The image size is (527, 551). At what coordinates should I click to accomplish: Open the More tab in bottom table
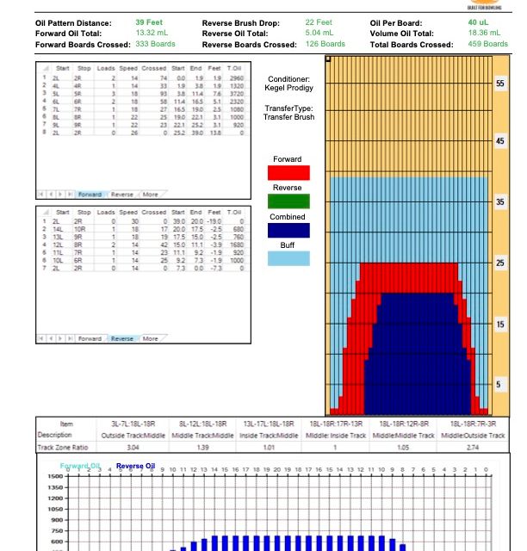(x=151, y=338)
